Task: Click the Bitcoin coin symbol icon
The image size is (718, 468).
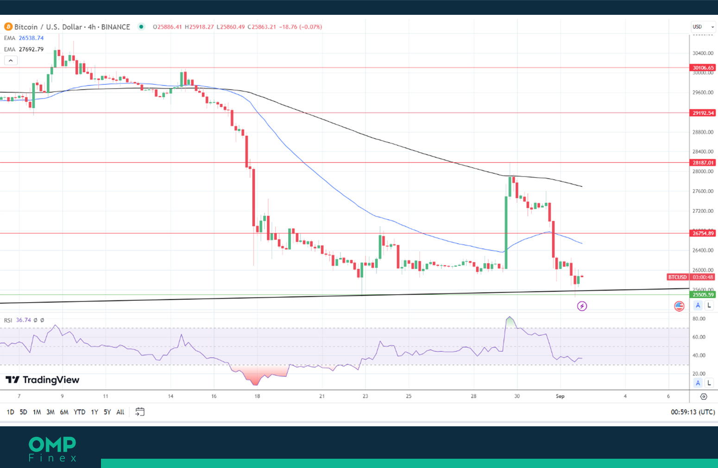Action: pos(8,27)
